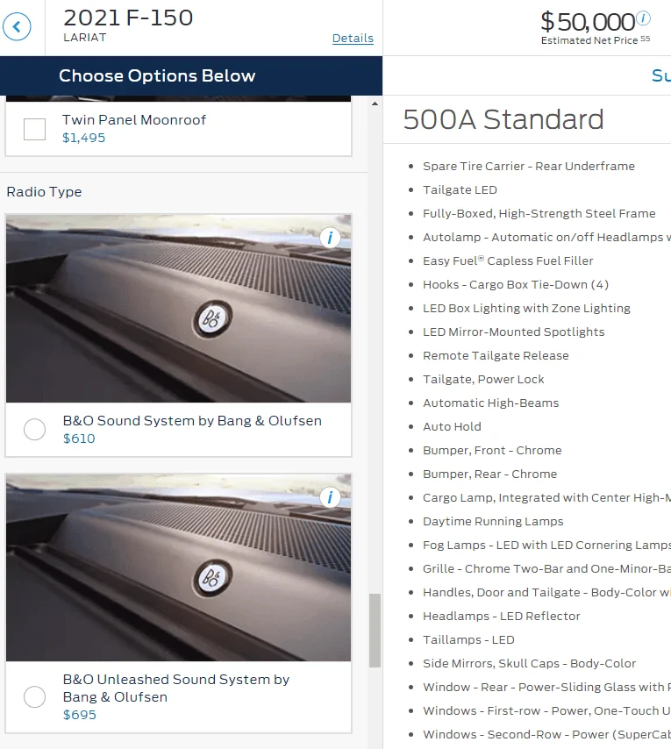Image resolution: width=671 pixels, height=749 pixels.
Task: Click the options panel scrollbar thumb
Action: tap(375, 630)
